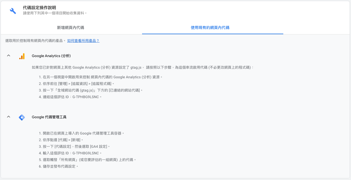The image size is (351, 180).
Task: Click the step 在另一個視窗中開啟用來控制
Action: click(101, 77)
